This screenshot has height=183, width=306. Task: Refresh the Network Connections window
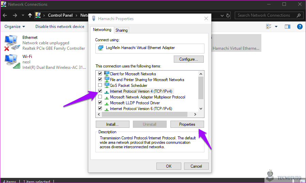click(x=228, y=15)
